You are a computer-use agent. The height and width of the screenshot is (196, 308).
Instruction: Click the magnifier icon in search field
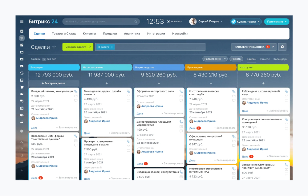(136, 22)
